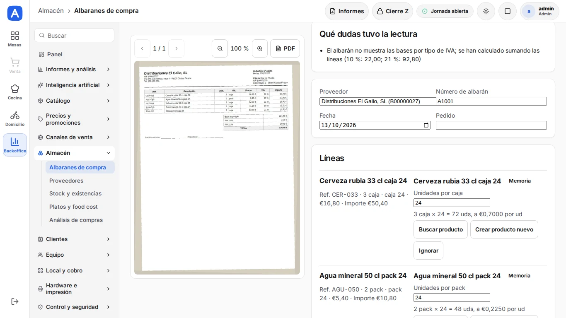Click the scanned albarán document thumbnail

[x=217, y=168]
